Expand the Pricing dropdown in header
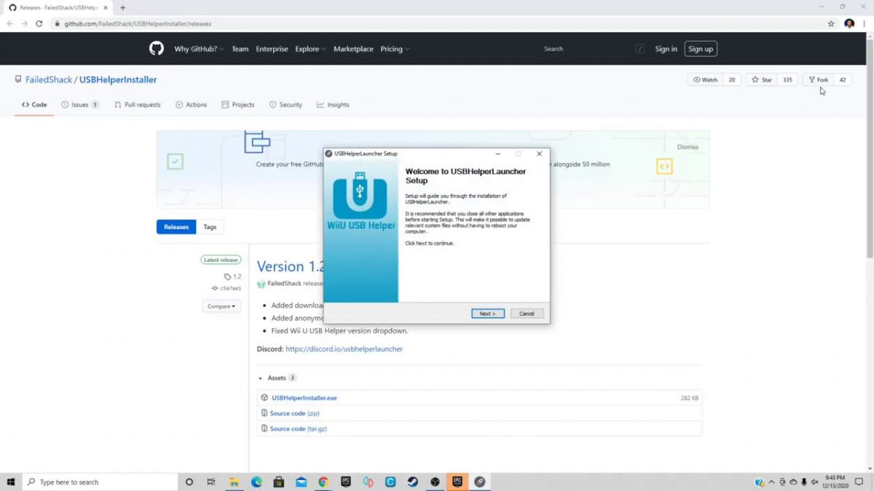The height and width of the screenshot is (491, 874). click(395, 49)
